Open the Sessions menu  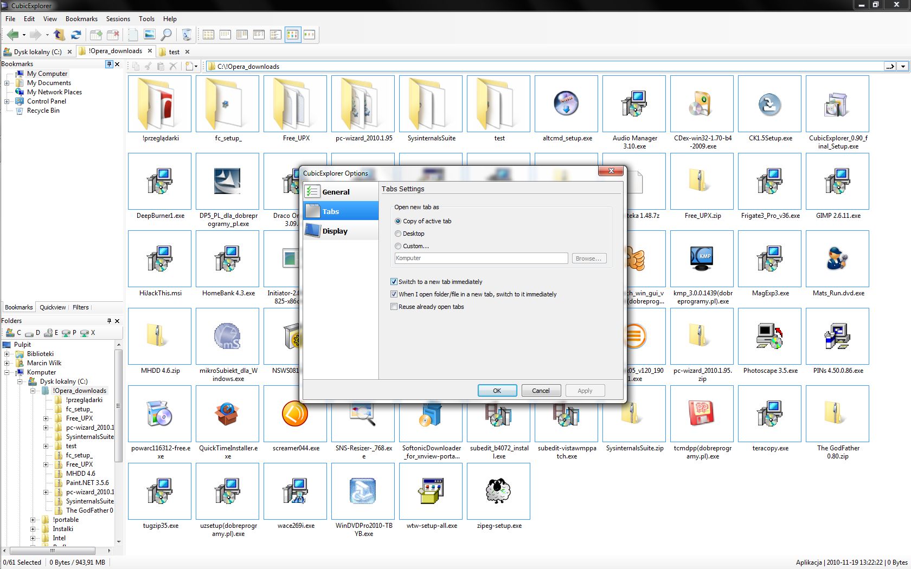[x=118, y=18]
